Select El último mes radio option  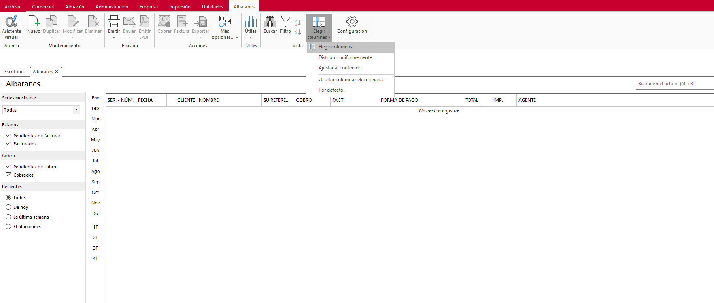coord(8,227)
